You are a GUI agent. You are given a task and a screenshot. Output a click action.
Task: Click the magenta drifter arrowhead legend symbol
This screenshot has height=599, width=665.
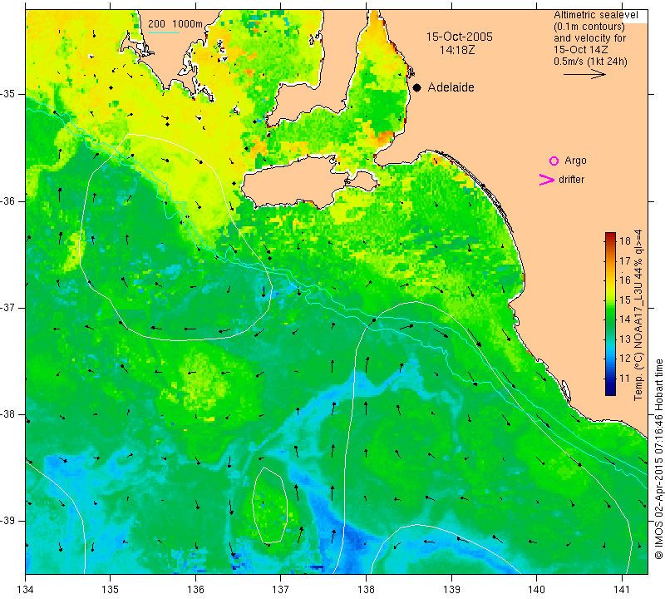tap(547, 180)
